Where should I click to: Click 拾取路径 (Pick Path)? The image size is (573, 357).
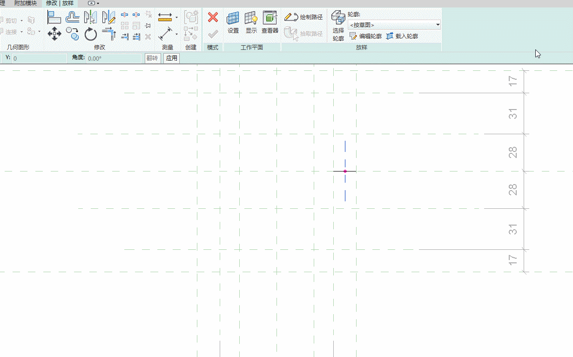[x=303, y=34]
